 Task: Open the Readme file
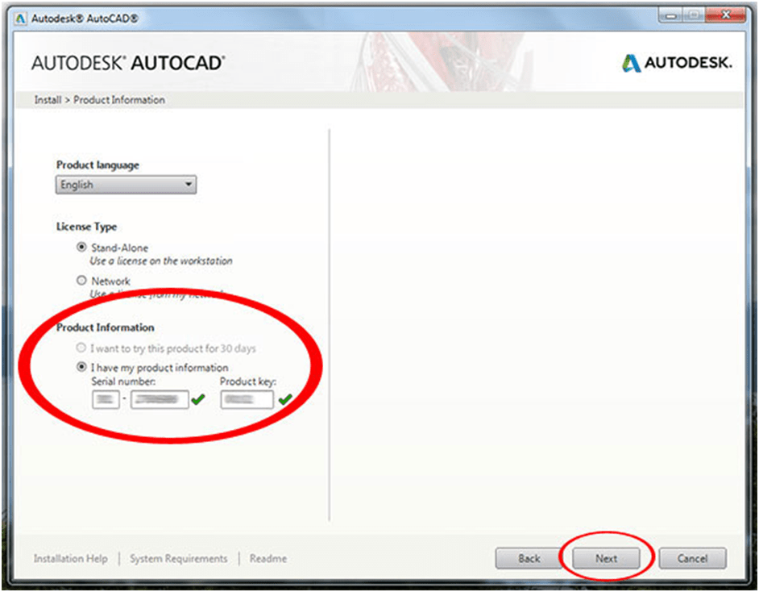[268, 558]
